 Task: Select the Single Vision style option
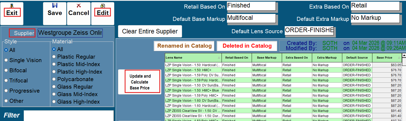pyautogui.click(x=6, y=60)
